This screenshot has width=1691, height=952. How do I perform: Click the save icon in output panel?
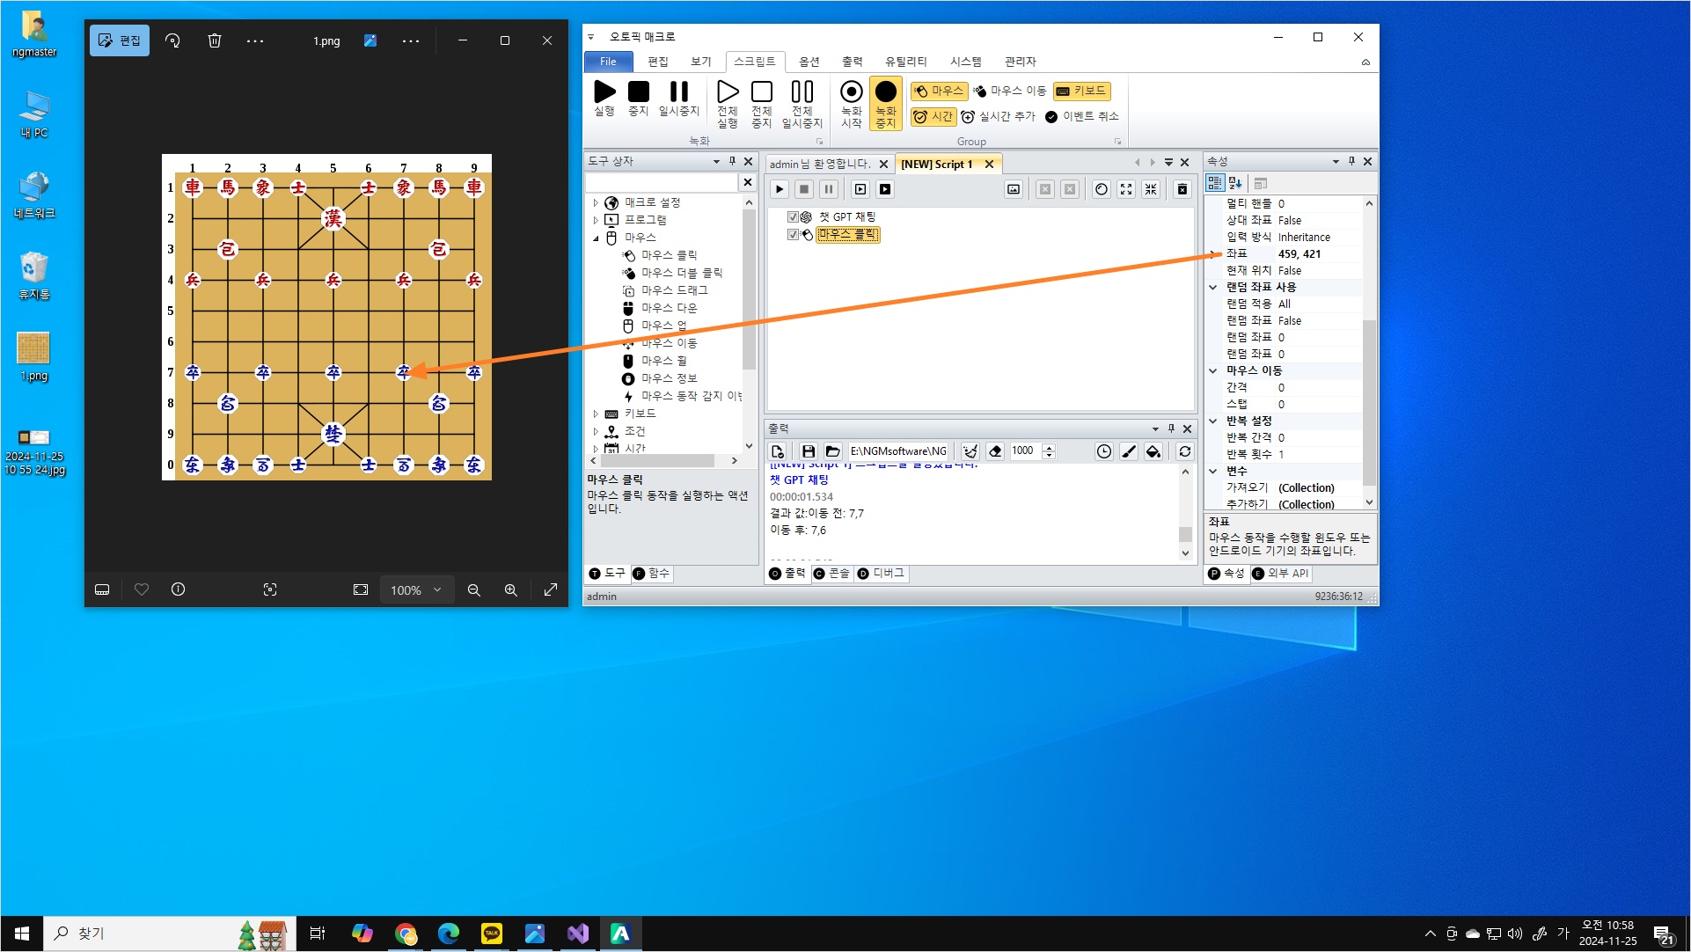click(808, 451)
